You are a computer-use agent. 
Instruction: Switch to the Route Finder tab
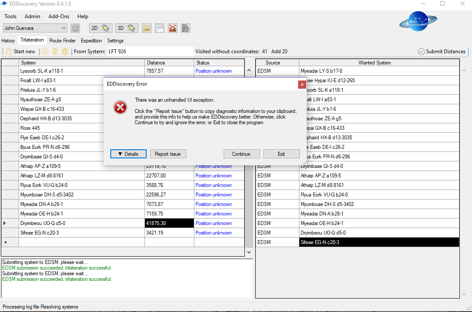point(62,40)
